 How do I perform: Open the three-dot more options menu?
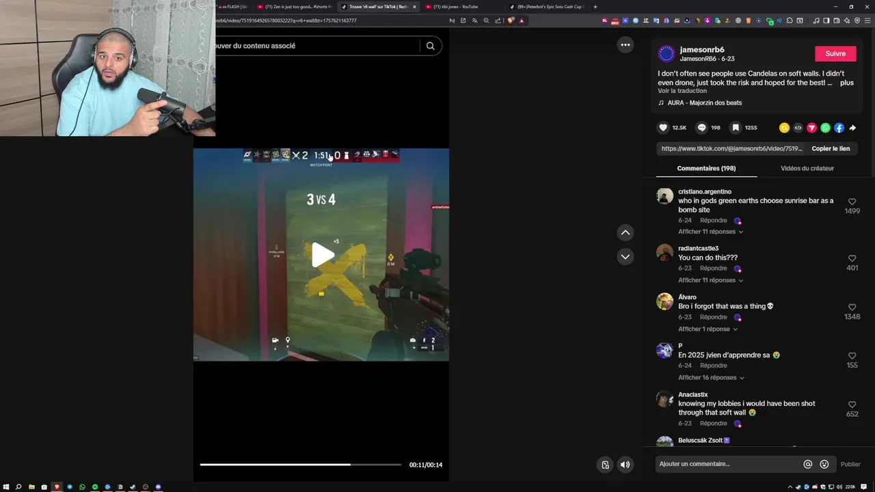pyautogui.click(x=625, y=45)
